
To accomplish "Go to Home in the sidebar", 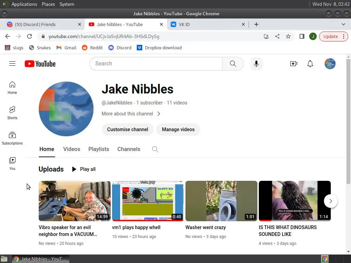I will pos(12,88).
